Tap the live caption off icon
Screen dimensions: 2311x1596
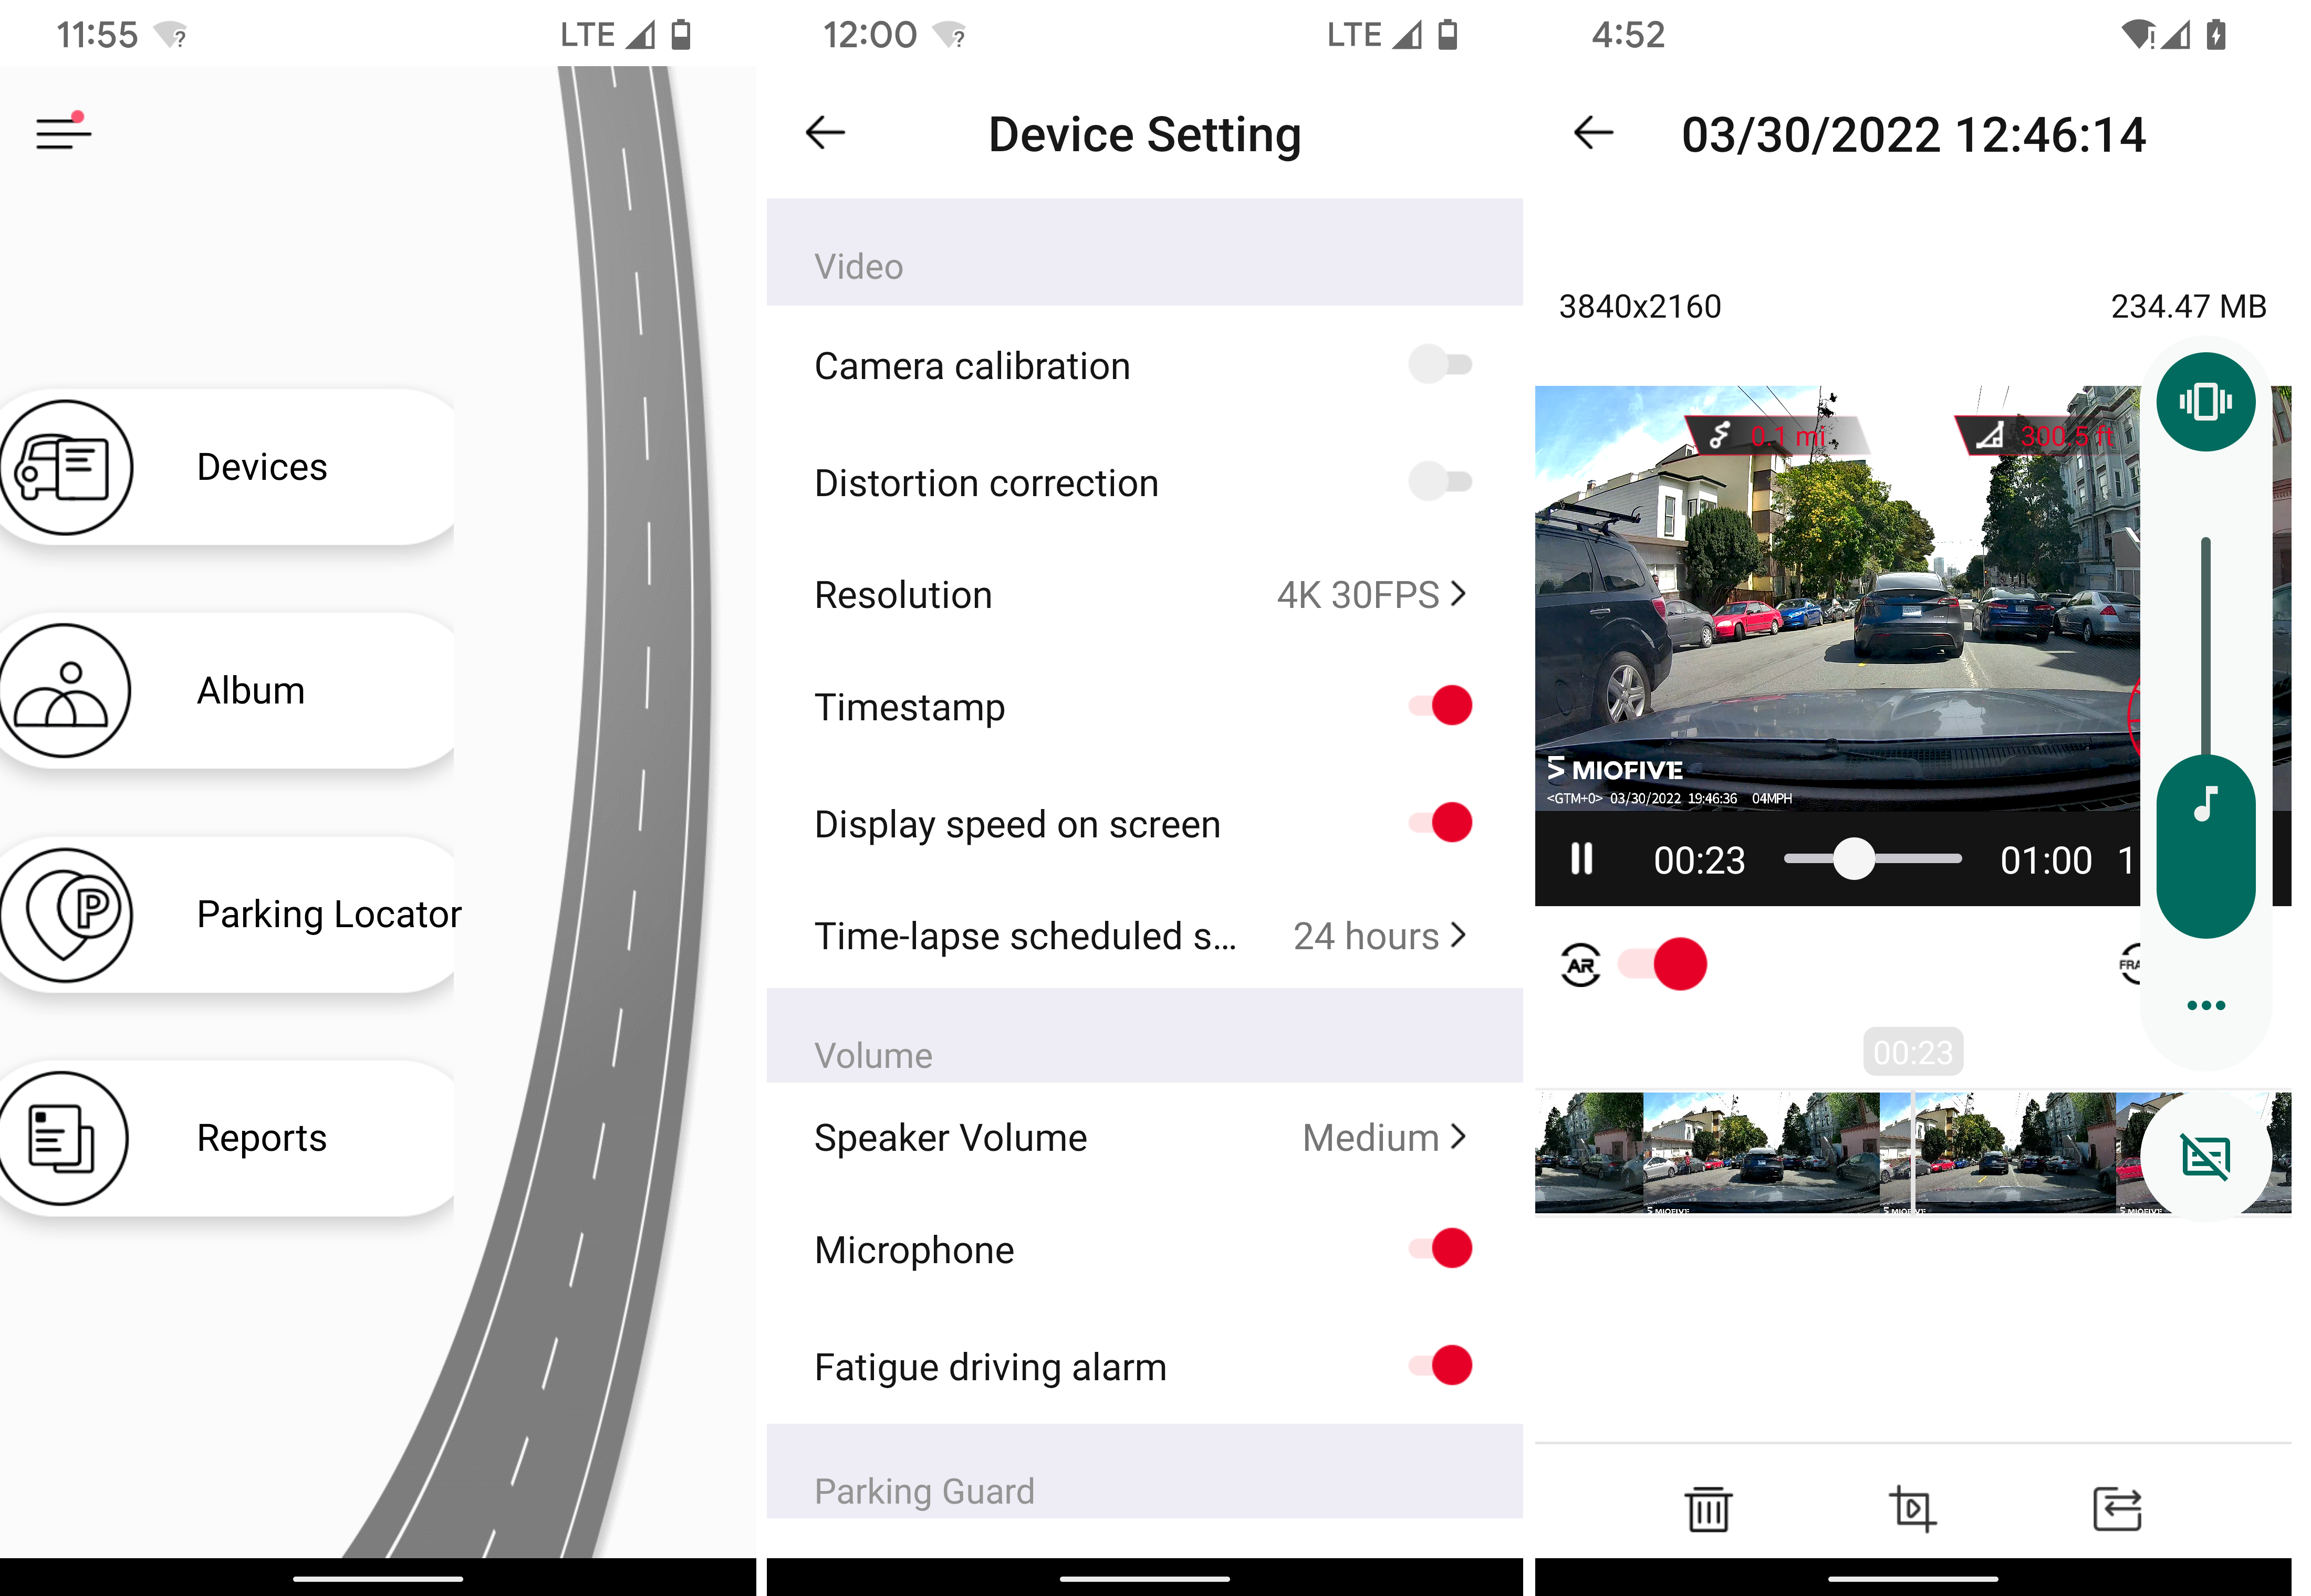2205,1157
